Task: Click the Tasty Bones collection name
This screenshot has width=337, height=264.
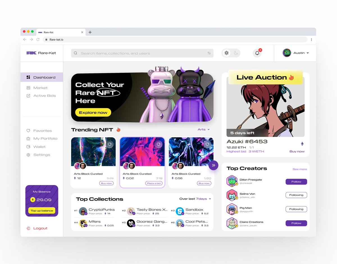Action: 152,210
